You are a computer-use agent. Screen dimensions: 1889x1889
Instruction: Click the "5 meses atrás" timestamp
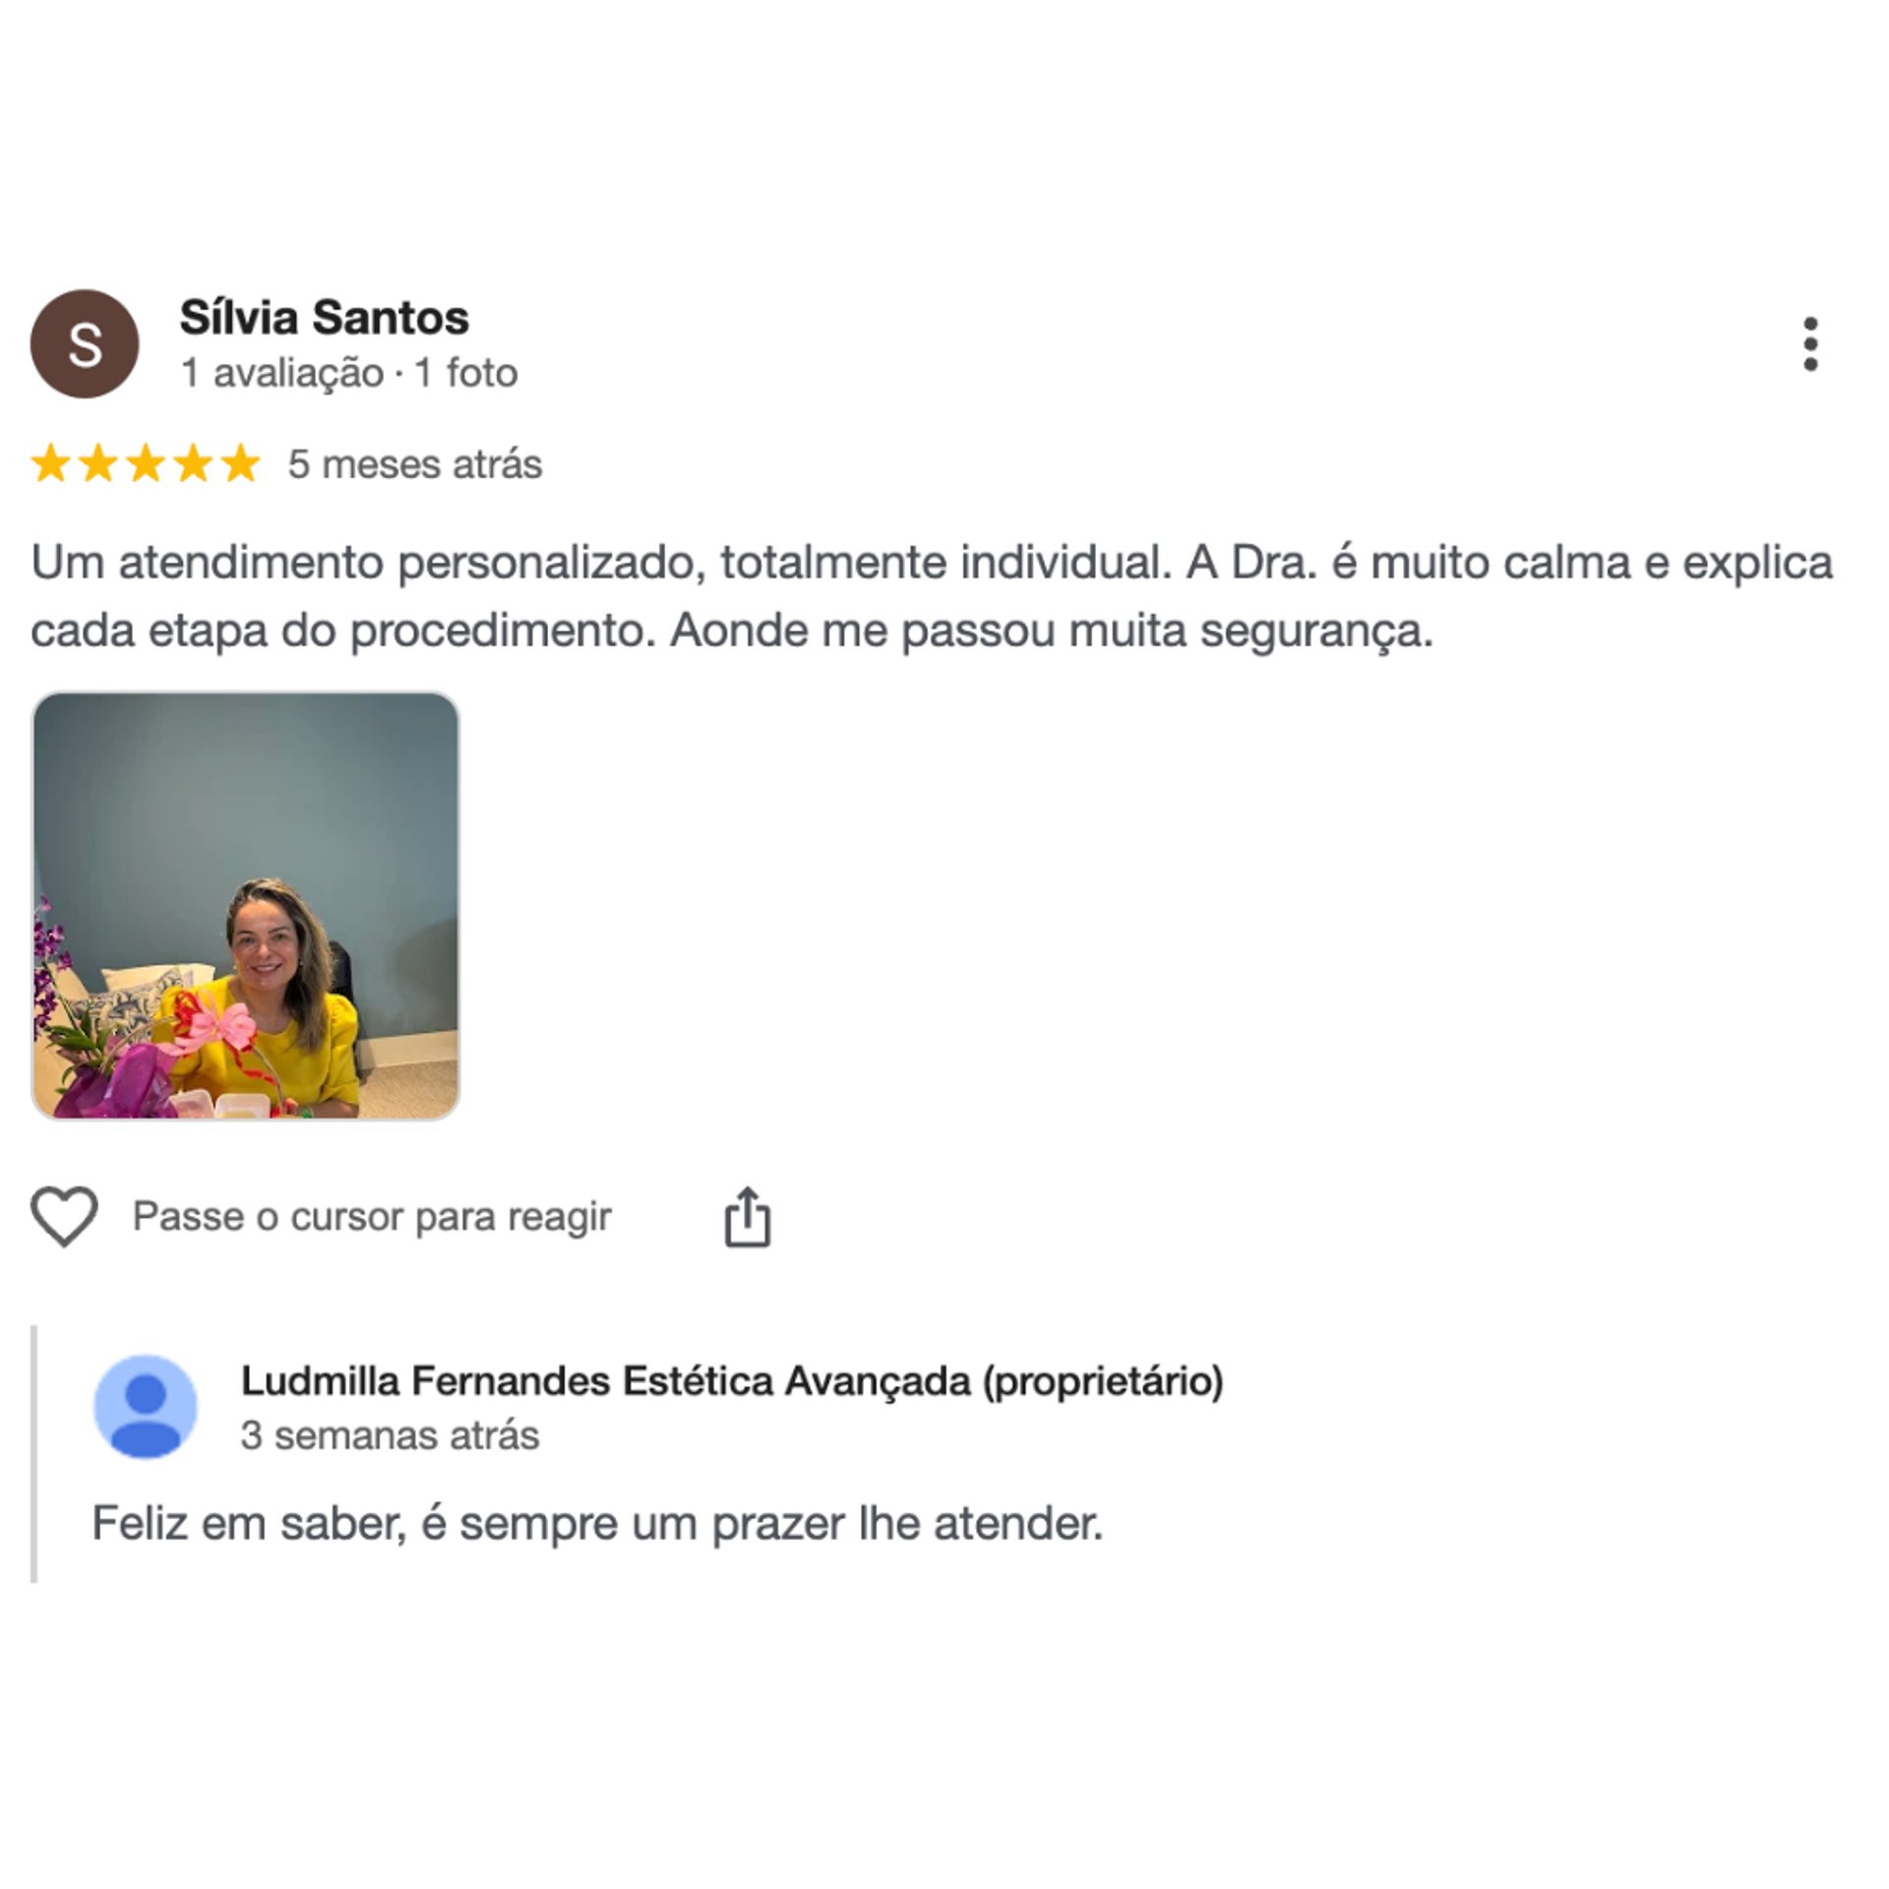click(x=414, y=464)
